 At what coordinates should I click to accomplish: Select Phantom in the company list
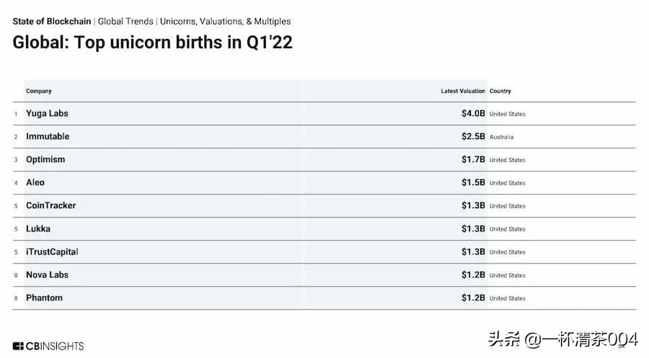[44, 298]
